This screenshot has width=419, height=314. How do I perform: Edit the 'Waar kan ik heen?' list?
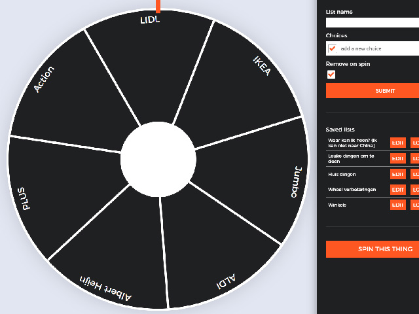[397, 143]
